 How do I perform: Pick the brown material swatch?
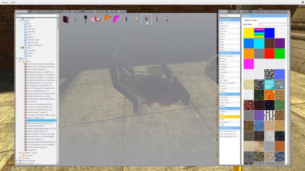(x=269, y=43)
